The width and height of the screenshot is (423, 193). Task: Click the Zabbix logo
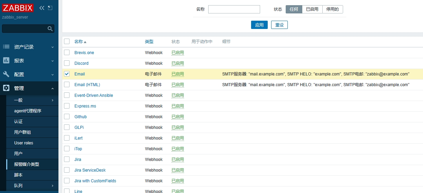tap(18, 8)
